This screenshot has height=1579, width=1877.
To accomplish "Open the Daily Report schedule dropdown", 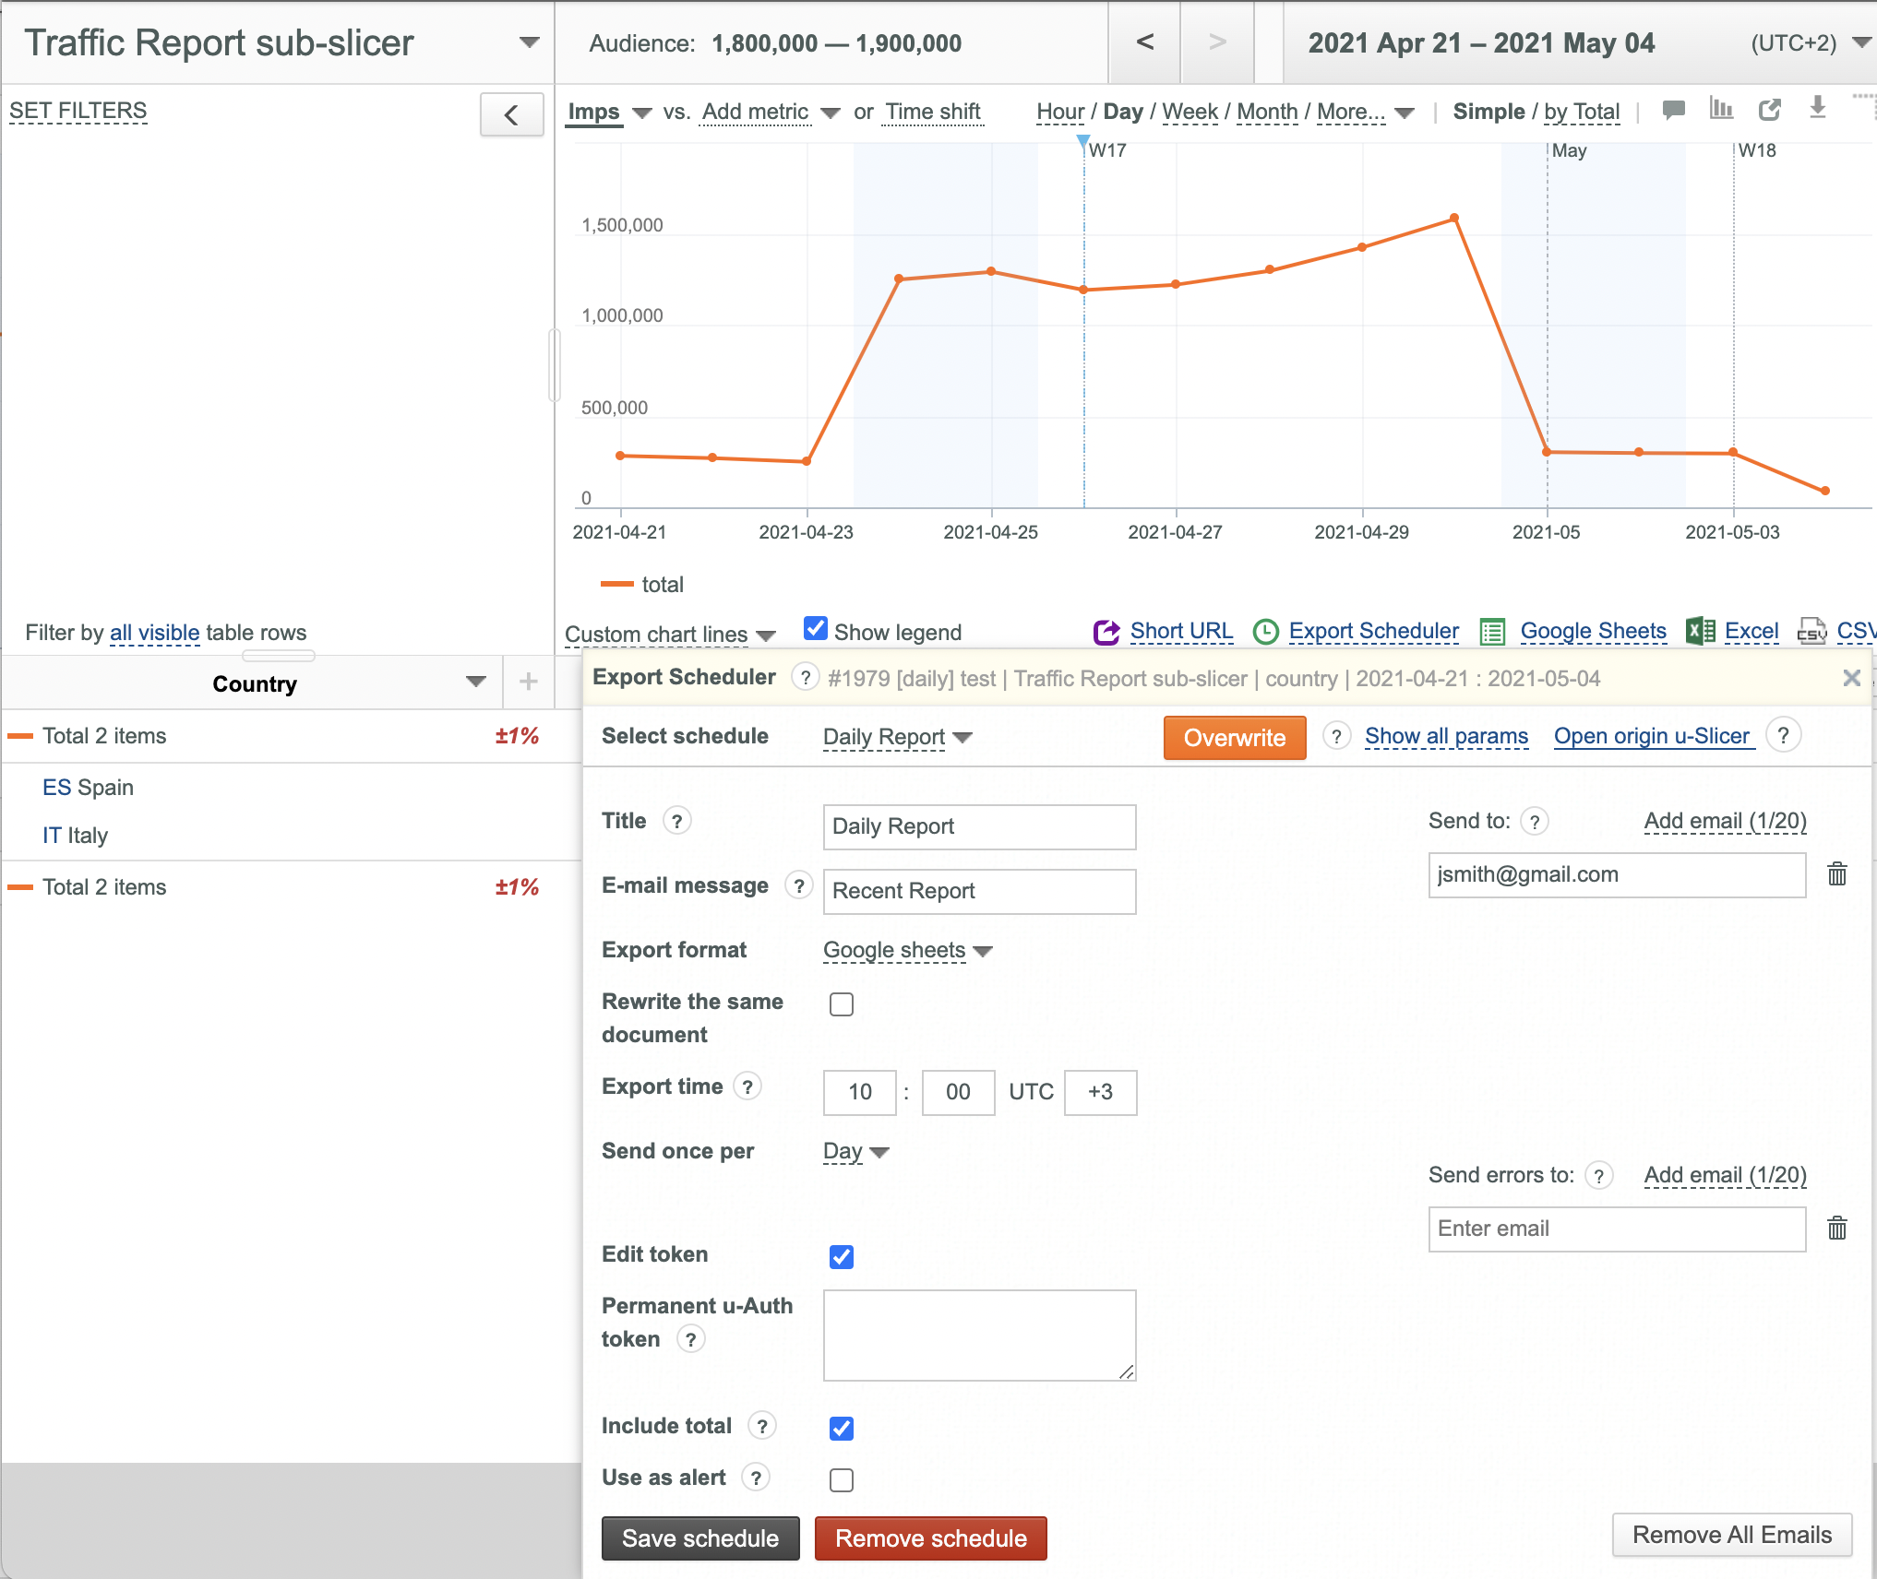I will coord(897,736).
